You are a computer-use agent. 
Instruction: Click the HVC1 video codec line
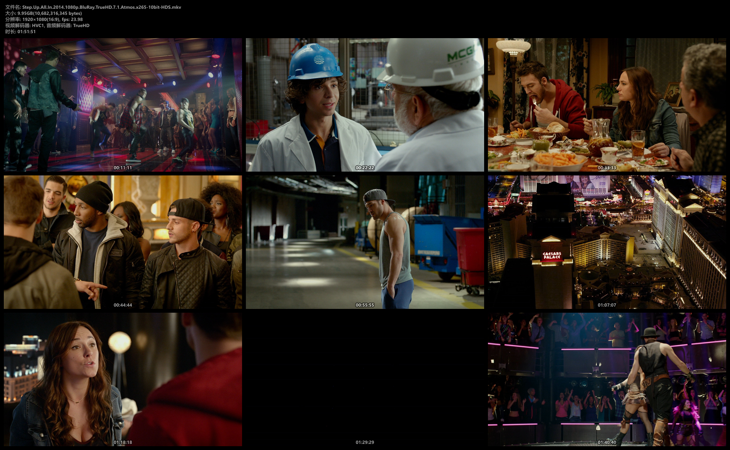click(47, 26)
